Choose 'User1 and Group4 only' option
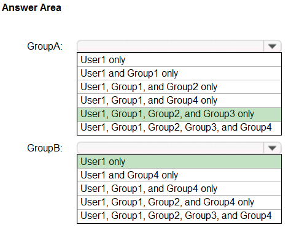 179,175
